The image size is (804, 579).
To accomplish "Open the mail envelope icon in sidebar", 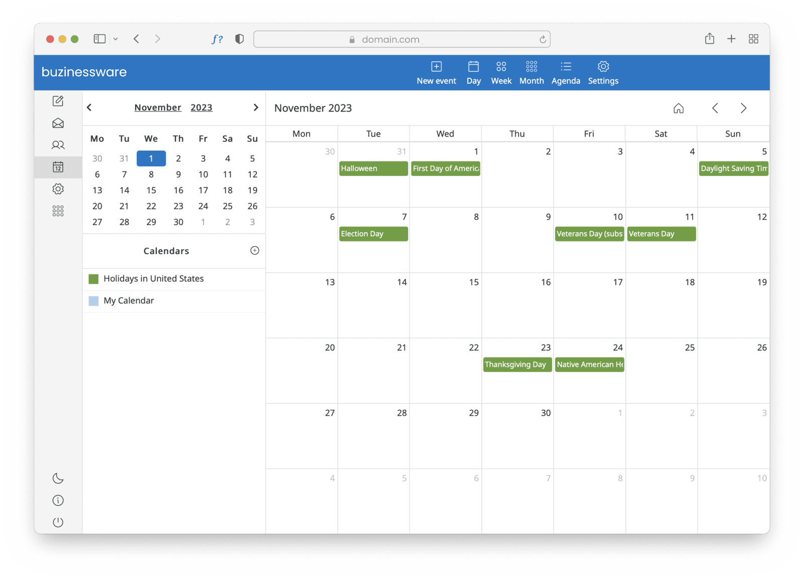I will click(58, 123).
